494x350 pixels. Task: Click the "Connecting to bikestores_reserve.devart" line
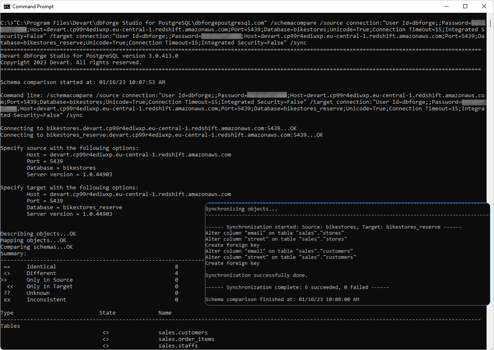click(162, 135)
